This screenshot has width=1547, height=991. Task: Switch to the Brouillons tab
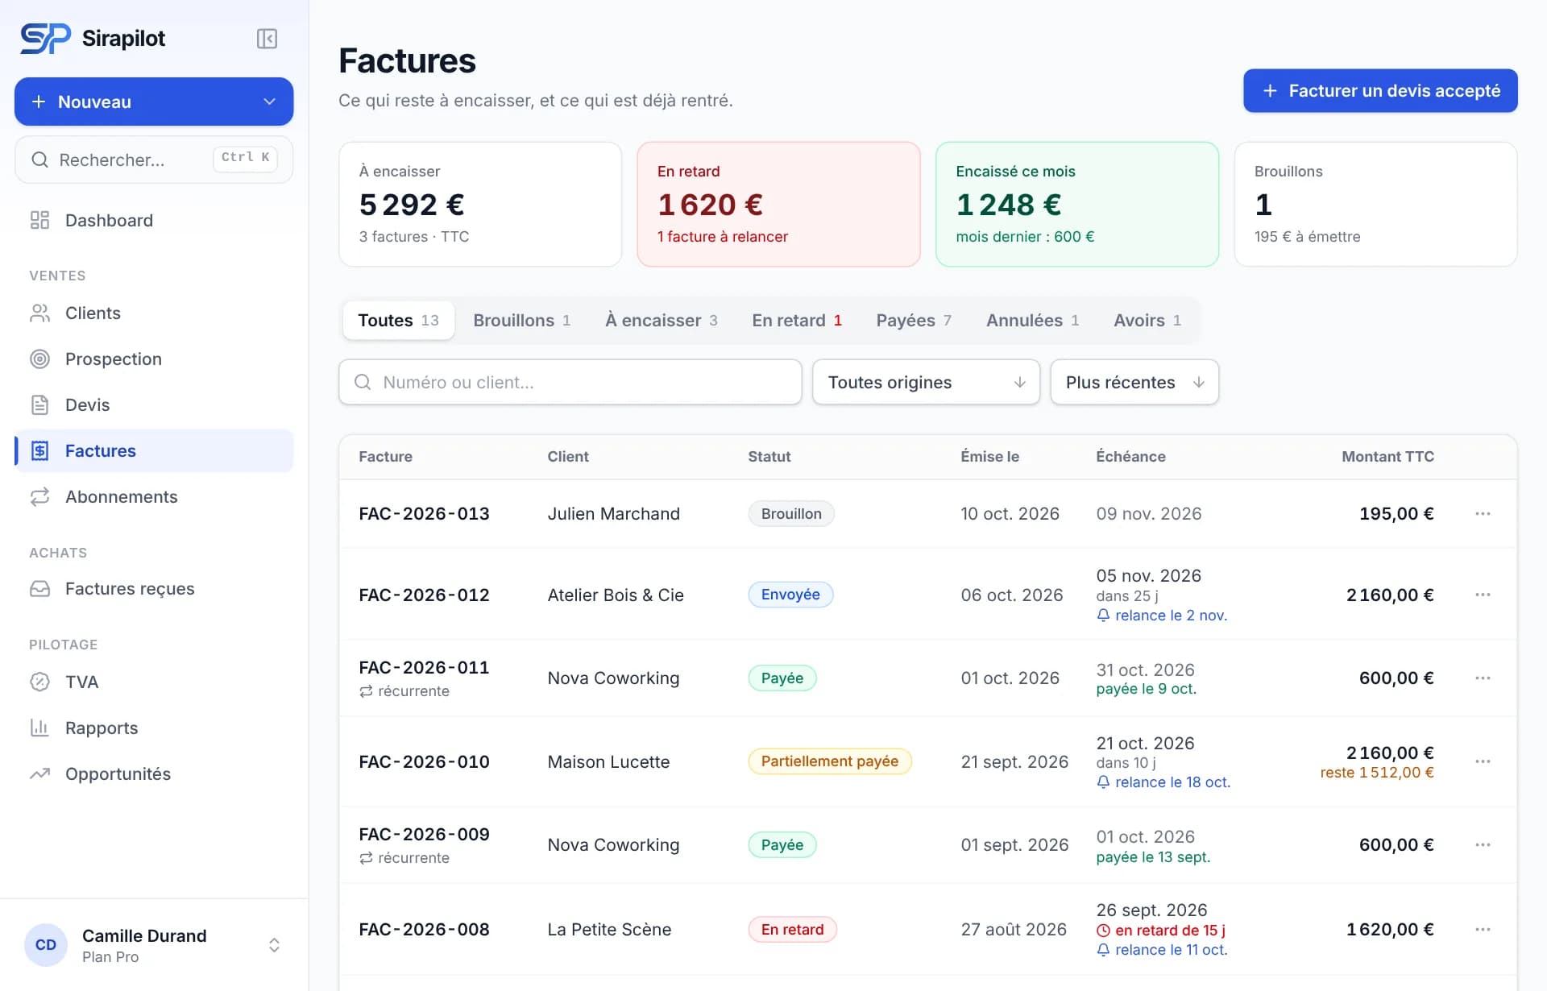click(522, 320)
